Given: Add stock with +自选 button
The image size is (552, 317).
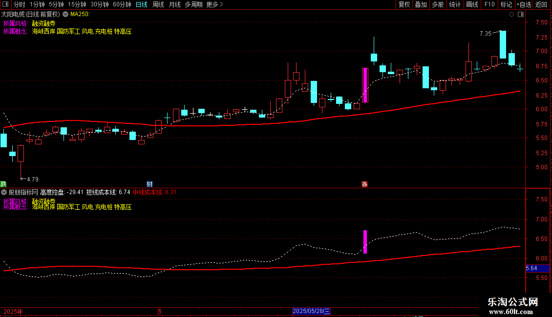Looking at the screenshot, I should point(524,4).
